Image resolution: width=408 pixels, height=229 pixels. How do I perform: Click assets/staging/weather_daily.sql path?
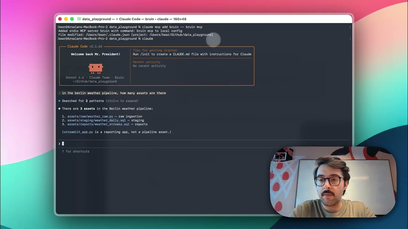click(96, 120)
